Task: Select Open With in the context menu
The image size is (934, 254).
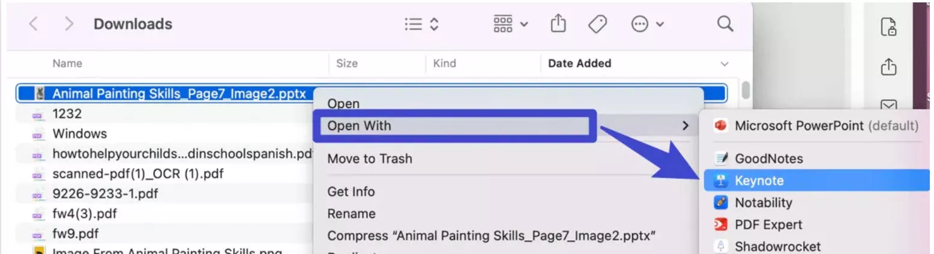Action: [x=359, y=125]
